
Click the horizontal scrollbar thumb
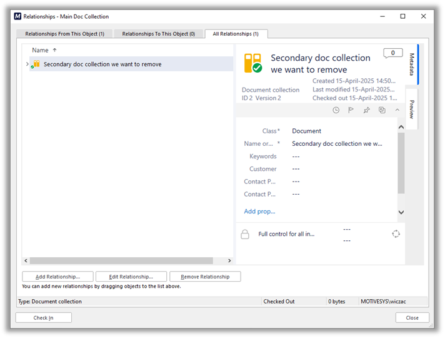pos(121,260)
